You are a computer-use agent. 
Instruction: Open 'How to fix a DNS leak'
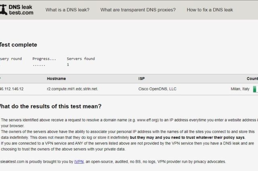pos(210,10)
